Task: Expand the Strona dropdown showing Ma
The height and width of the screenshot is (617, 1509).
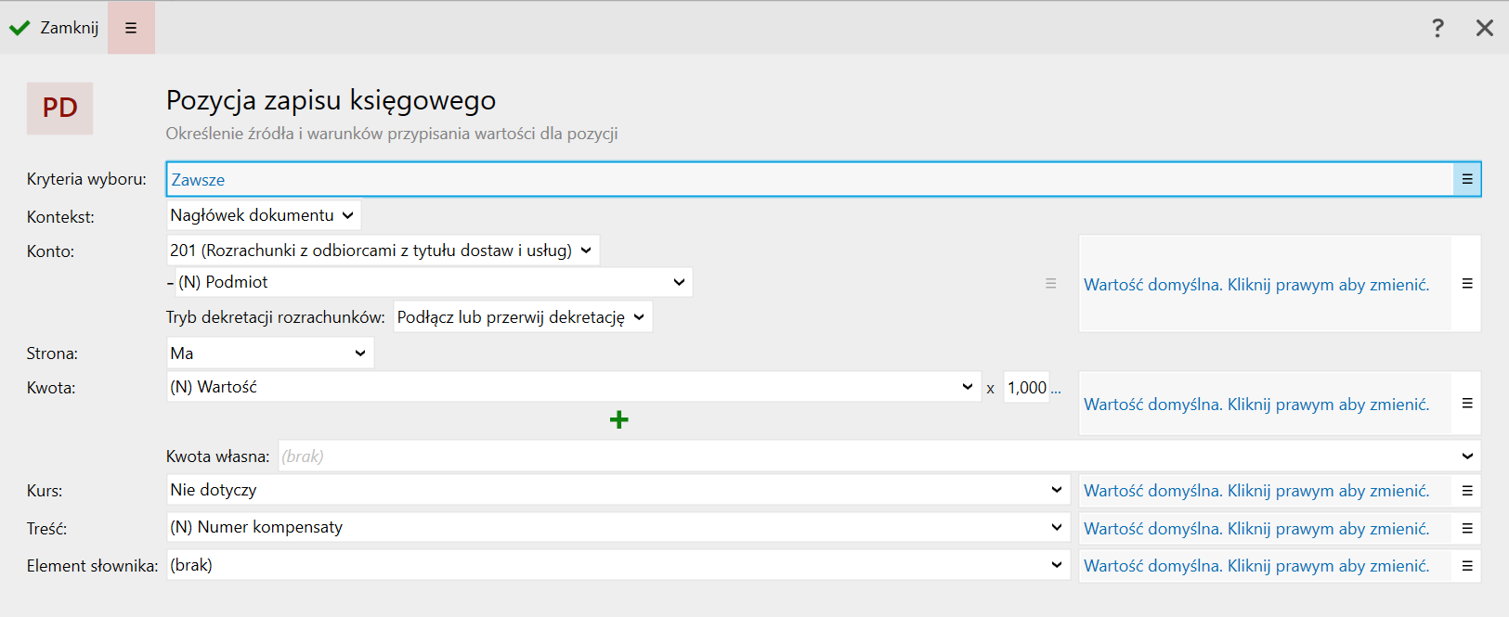Action: [269, 353]
